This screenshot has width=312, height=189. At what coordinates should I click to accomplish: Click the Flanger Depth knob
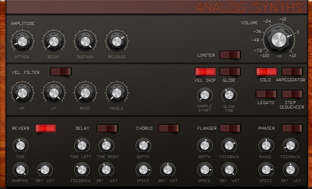pyautogui.click(x=205, y=146)
